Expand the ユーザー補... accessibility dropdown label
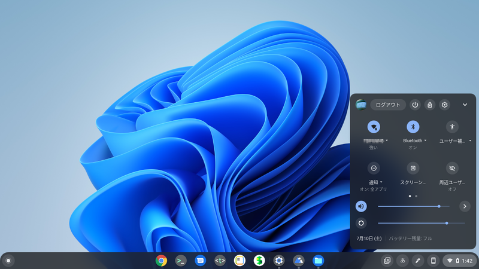This screenshot has height=269, width=479. (454, 141)
